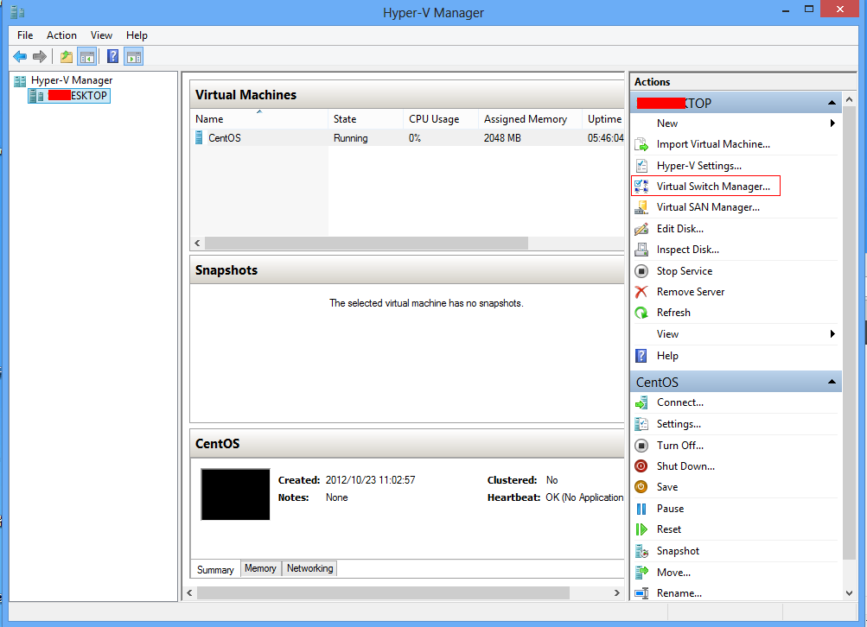Click the green Refresh icon
Viewport: 867px width, 627px height.
pyautogui.click(x=641, y=313)
